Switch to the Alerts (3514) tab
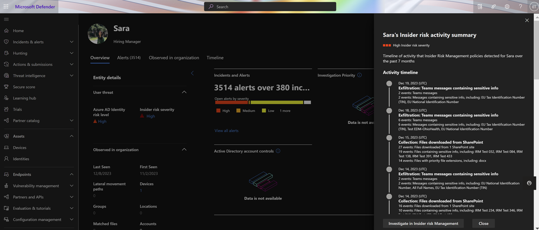Viewport: 539px width, 230px height. click(129, 58)
